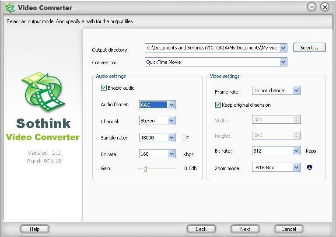Viewport: 336px width, 237px height.
Task: Click the Gain slider handle
Action: coord(145,169)
